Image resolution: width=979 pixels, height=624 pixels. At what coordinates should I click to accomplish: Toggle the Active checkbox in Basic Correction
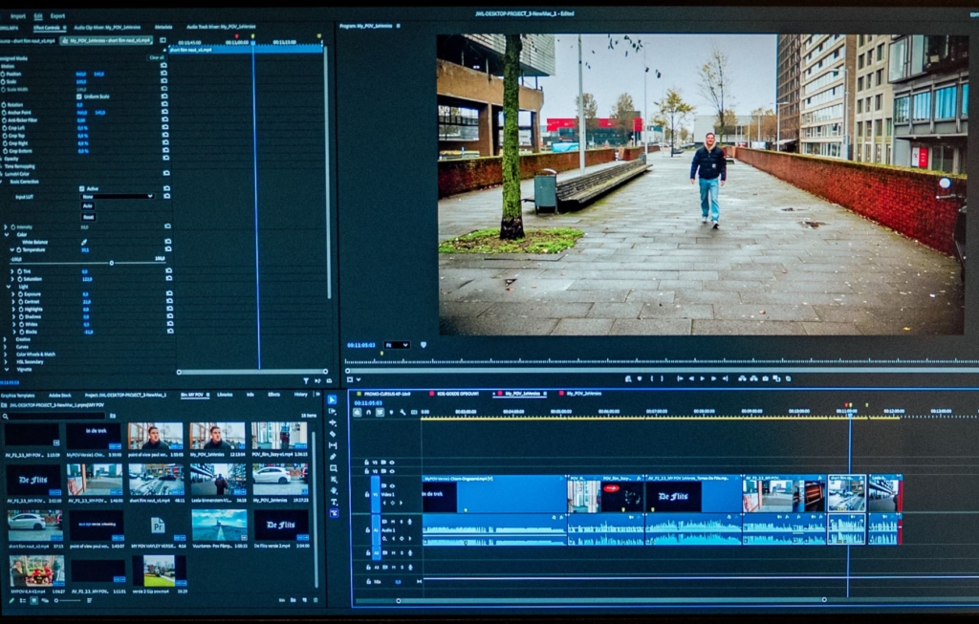point(81,188)
